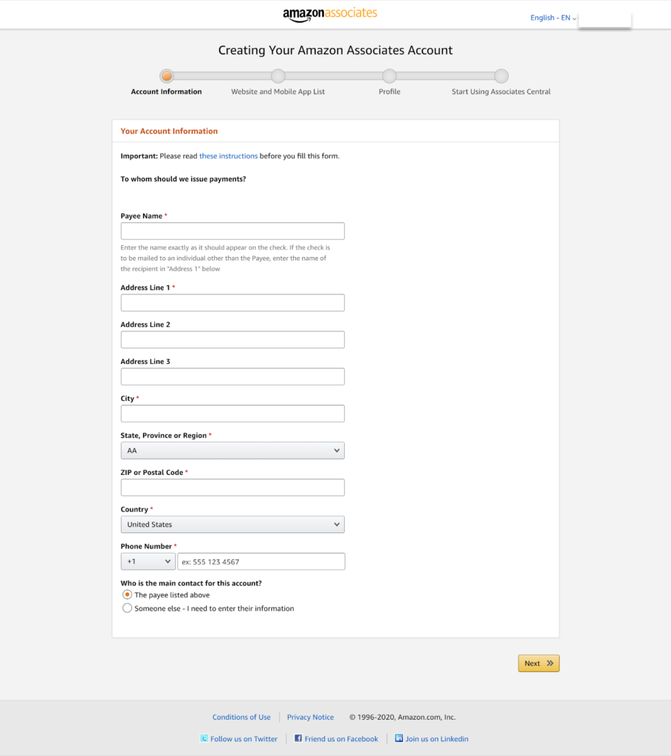Viewport: 671px width, 756px height.
Task: Click the City text field
Action: pyautogui.click(x=232, y=413)
